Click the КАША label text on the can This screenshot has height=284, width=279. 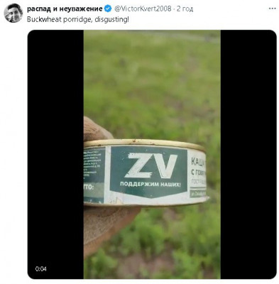198,162
